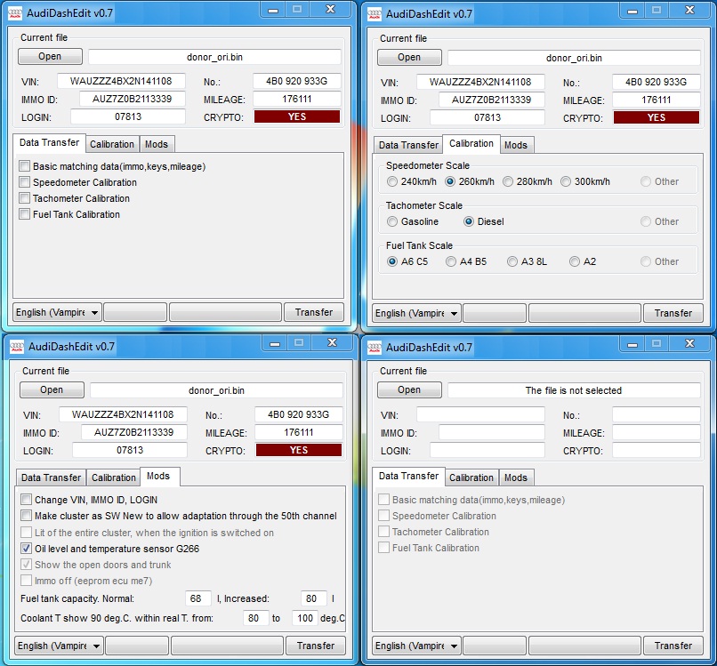Image resolution: width=717 pixels, height=666 pixels.
Task: Switch to the Mods tab in the top-left window
Action: click(157, 144)
